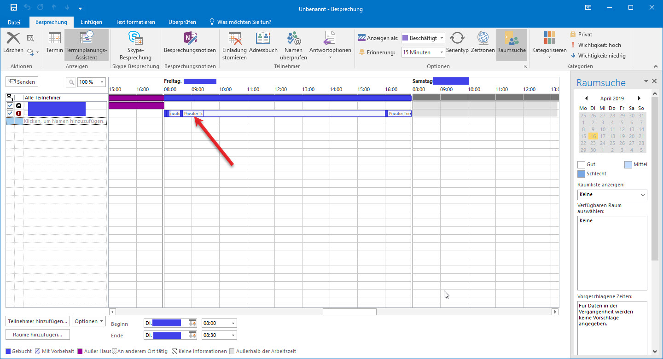This screenshot has width=663, height=359.
Task: Go to next month in Raumsuche calendar
Action: tap(639, 98)
